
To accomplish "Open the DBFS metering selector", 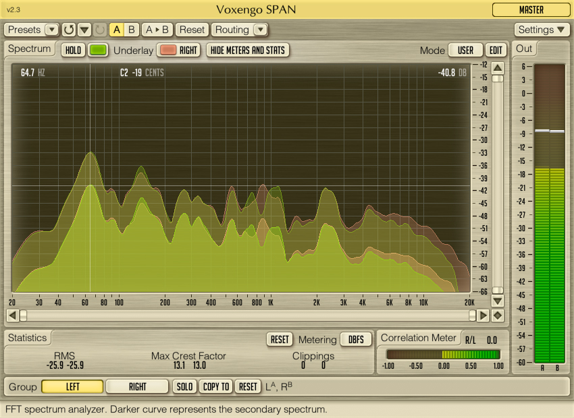I will tap(356, 339).
